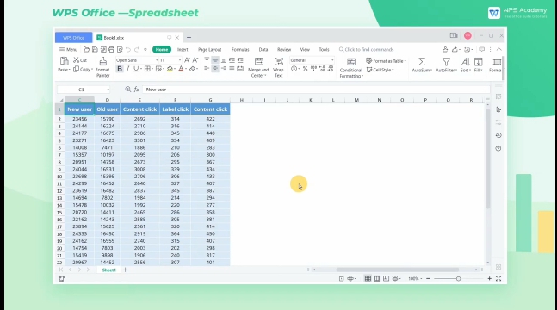Image resolution: width=557 pixels, height=310 pixels.
Task: Toggle Bold formatting
Action: (x=120, y=69)
